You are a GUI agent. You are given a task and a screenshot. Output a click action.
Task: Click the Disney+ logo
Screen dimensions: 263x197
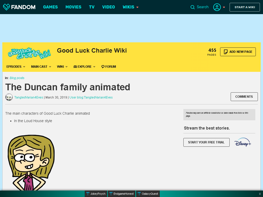click(243, 142)
